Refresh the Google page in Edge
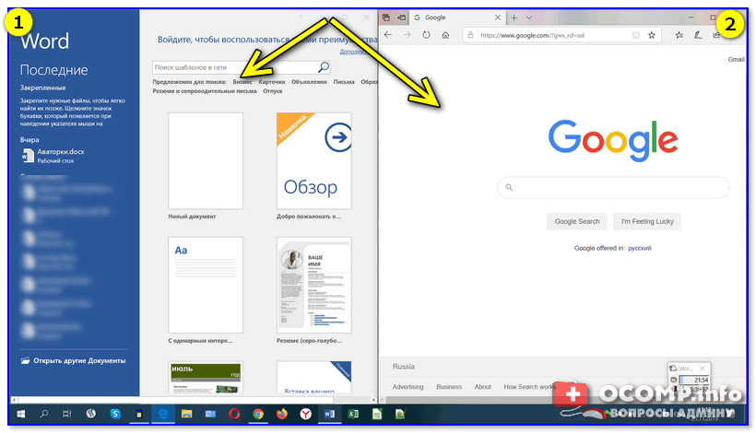The image size is (756, 433). 426,35
